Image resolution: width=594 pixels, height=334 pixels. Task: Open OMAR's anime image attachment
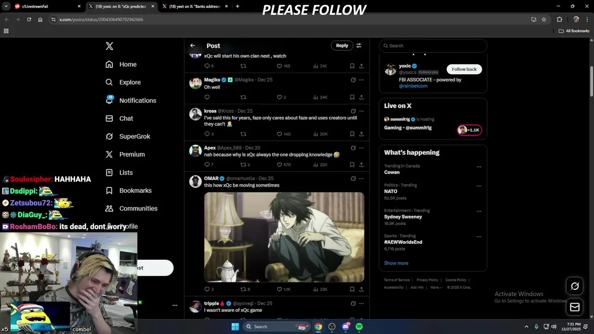[284, 237]
